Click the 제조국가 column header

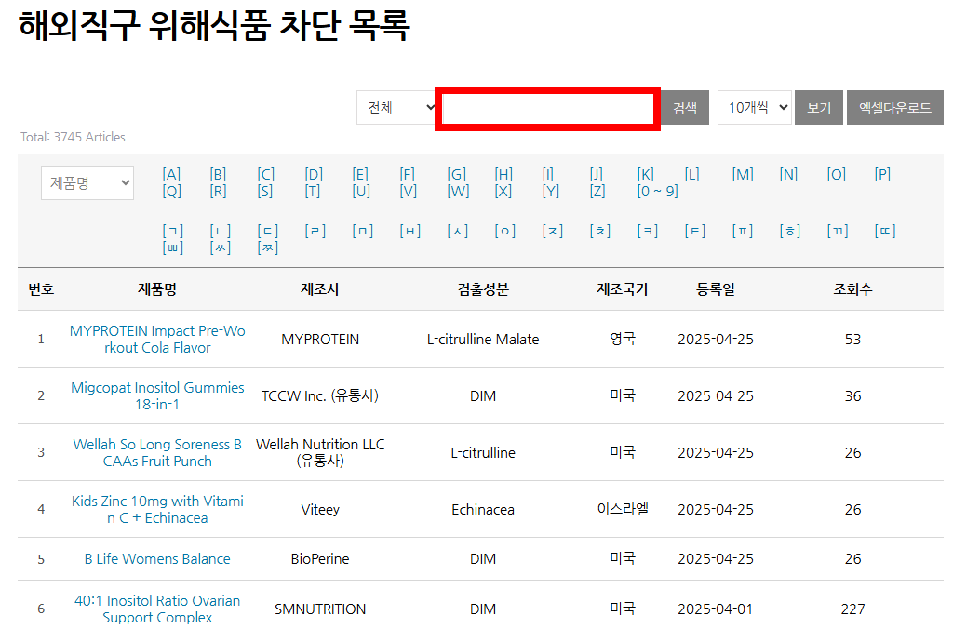tap(623, 289)
